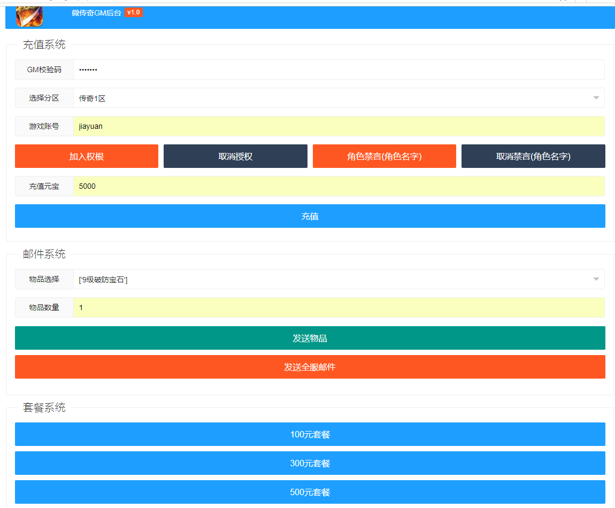Click the 微传奇GM后台 header title
This screenshot has width=615, height=508.
pos(96,13)
